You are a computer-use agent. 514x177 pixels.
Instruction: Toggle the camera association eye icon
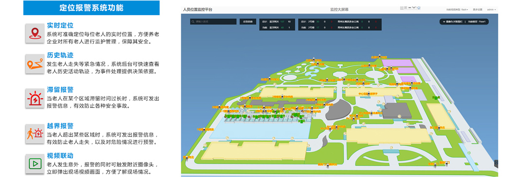click(x=444, y=22)
